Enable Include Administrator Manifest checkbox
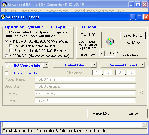This screenshot has width=149, height=135. 11,46
